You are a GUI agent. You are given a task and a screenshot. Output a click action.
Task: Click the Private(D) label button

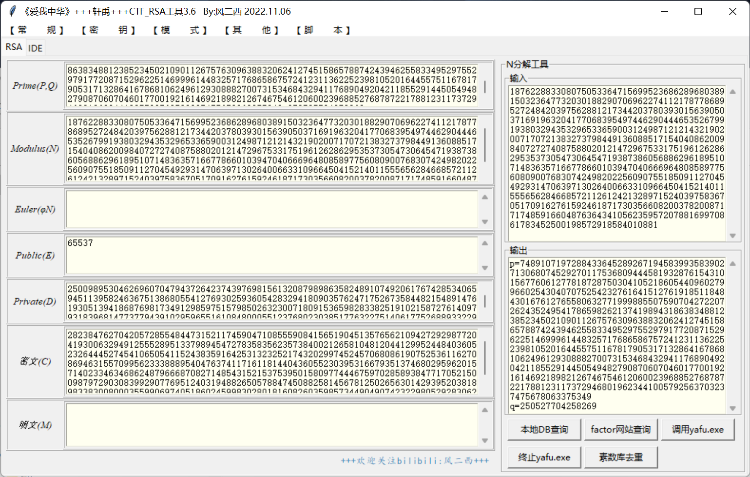click(x=35, y=301)
